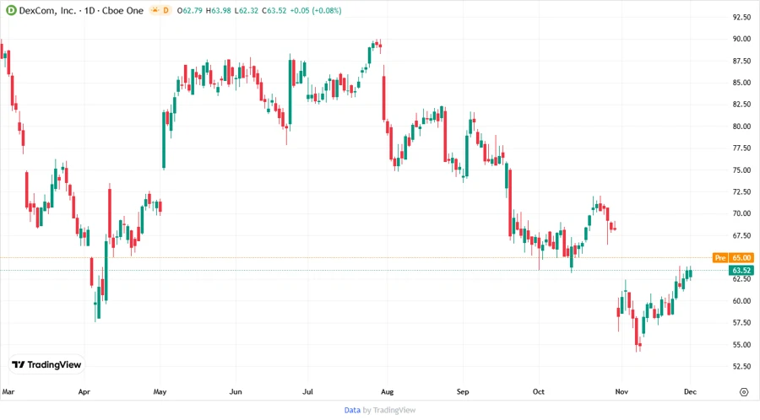760x420 pixels.
Task: Click the 72.50 price scale label
Action: [x=741, y=191]
